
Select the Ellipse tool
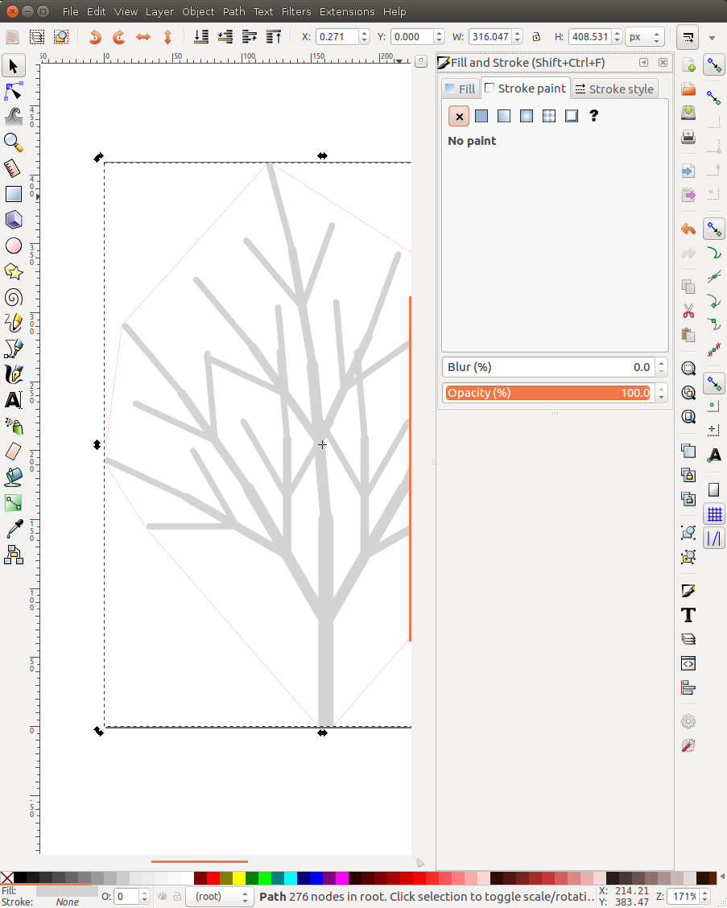pos(14,246)
